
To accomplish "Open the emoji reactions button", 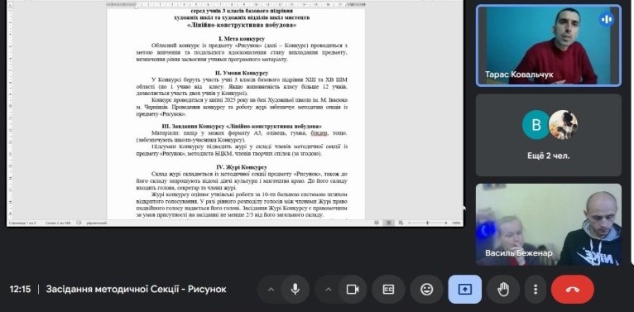I will pos(426,290).
